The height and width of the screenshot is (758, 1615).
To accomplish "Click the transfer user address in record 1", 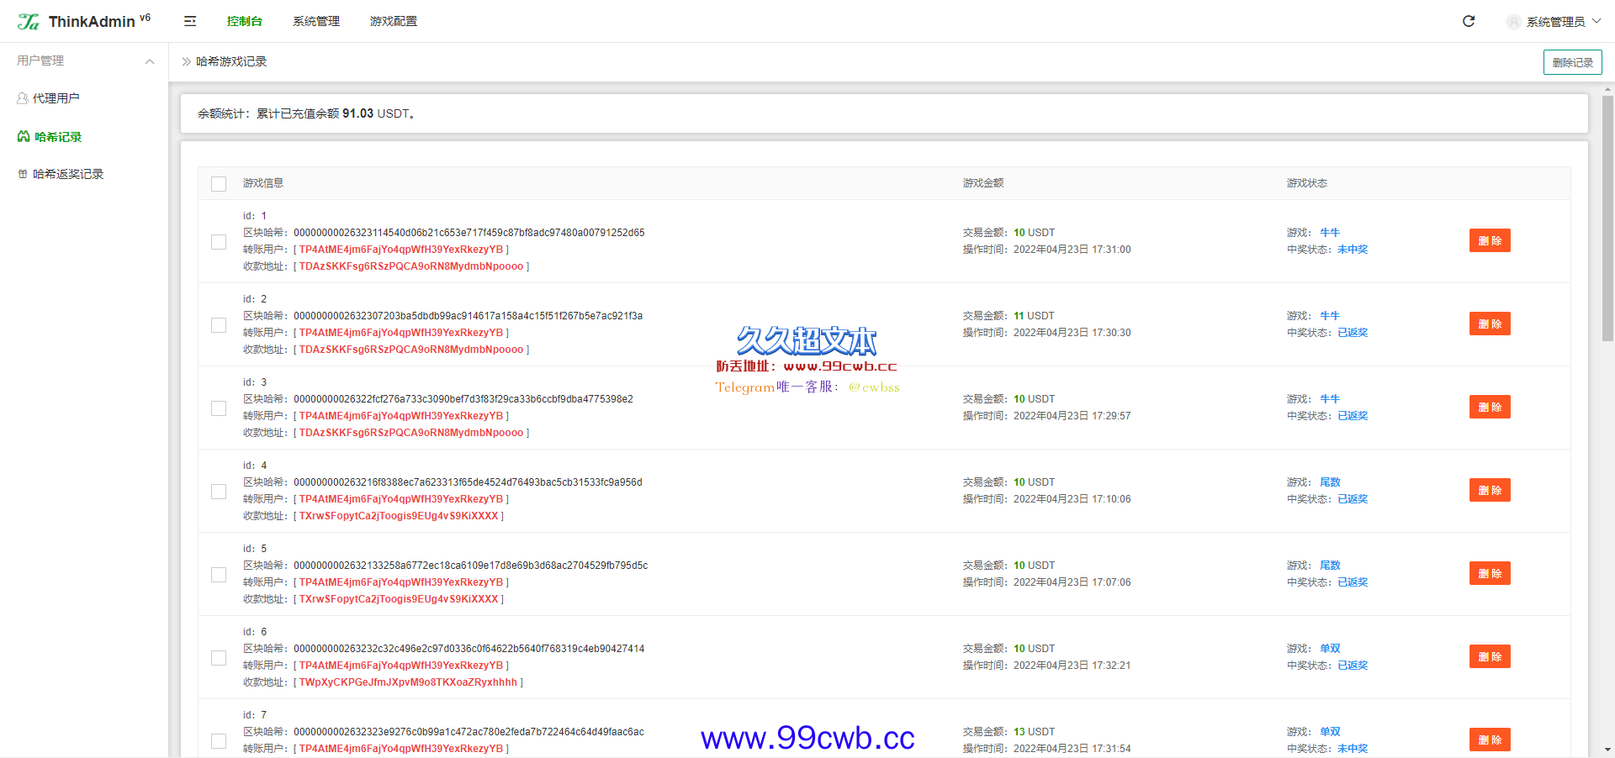I will click(x=401, y=250).
